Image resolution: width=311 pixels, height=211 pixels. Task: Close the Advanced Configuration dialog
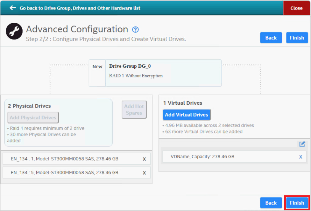tap(296, 8)
